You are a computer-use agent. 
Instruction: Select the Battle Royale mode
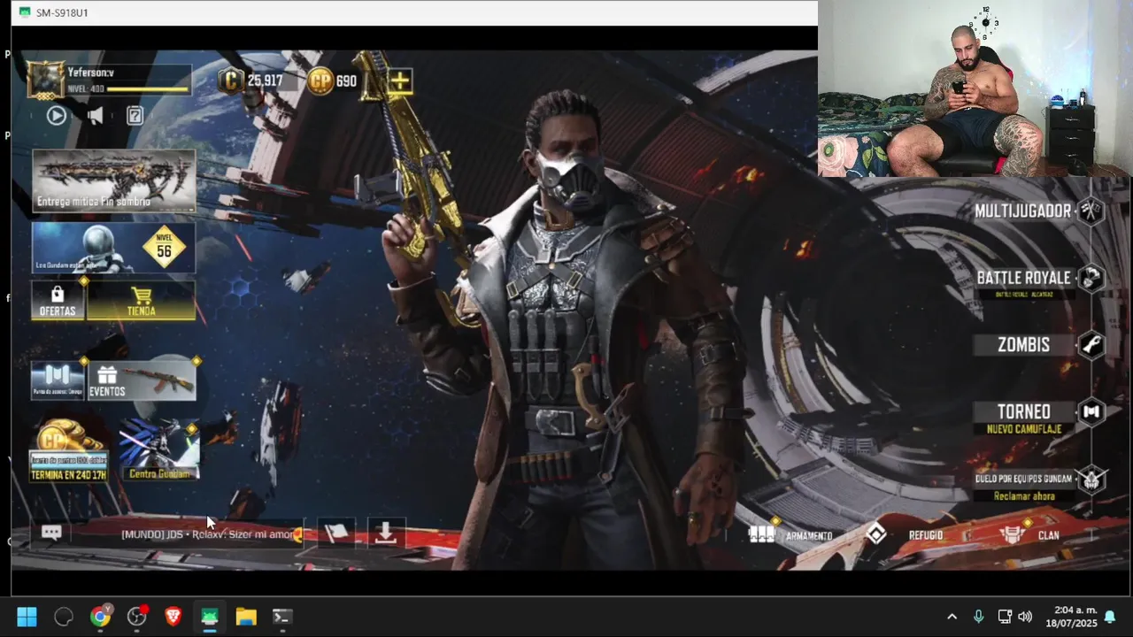point(1023,278)
